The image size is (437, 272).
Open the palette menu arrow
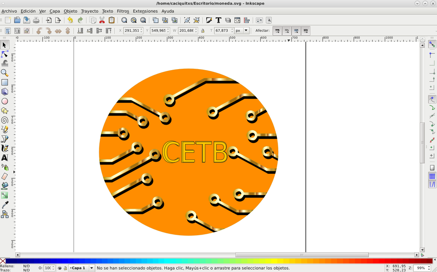coord(435,261)
